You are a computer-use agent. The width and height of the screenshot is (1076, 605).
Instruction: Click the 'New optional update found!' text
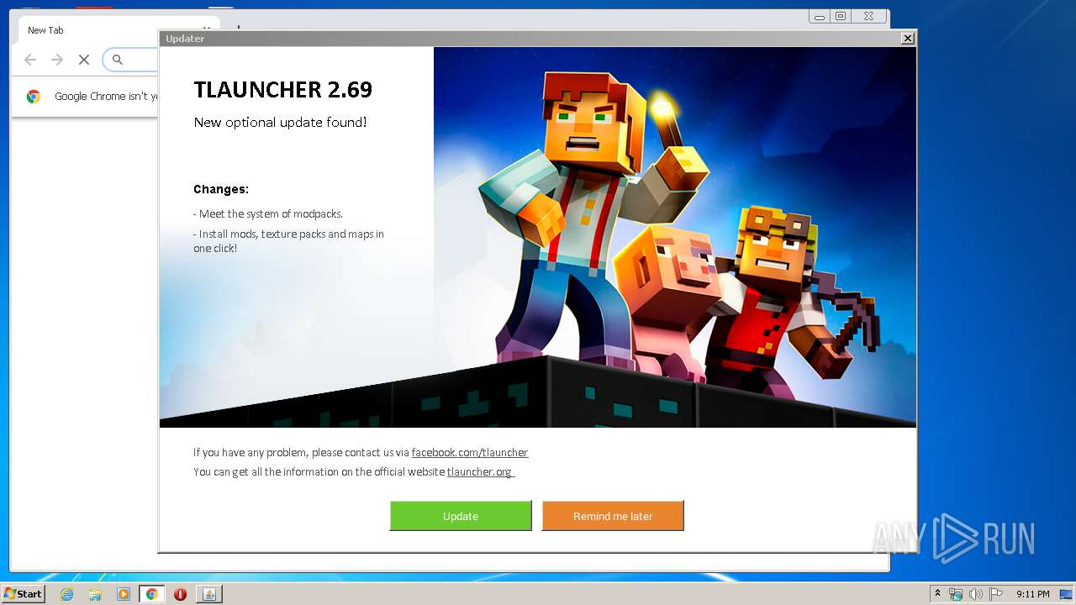[281, 122]
